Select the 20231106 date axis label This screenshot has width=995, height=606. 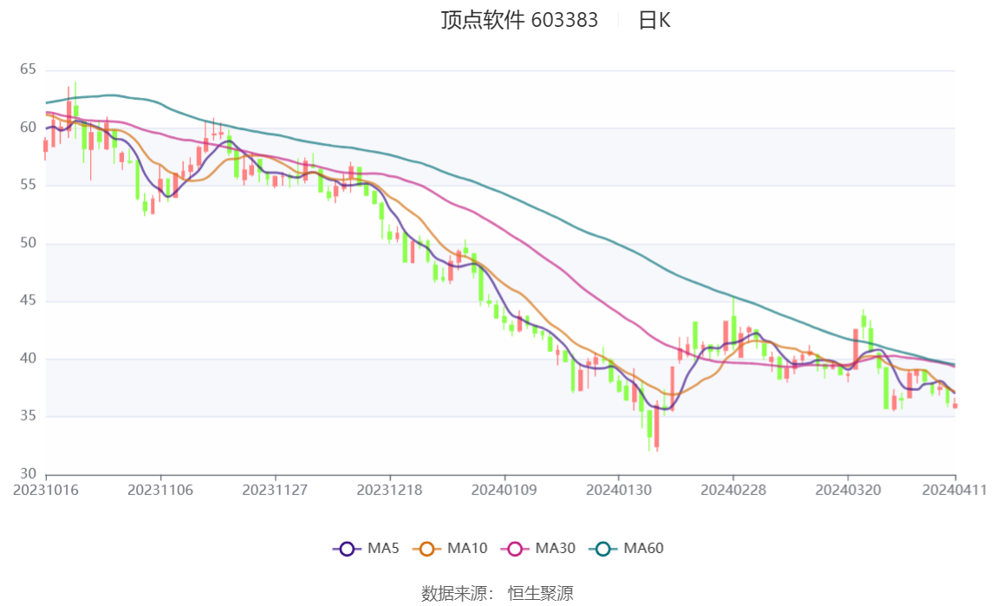point(160,490)
